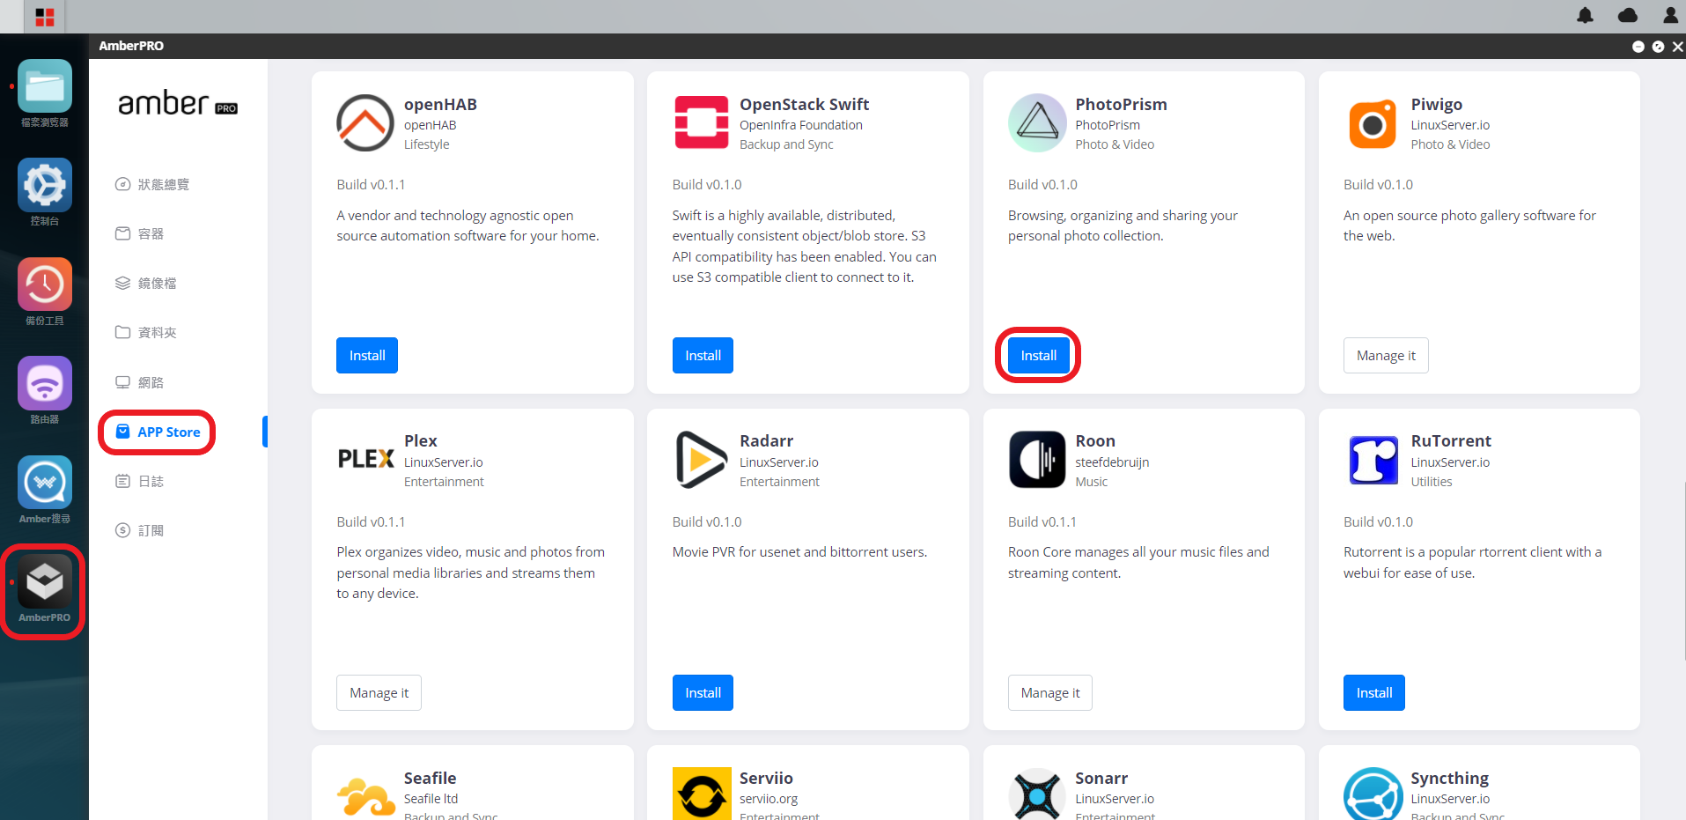Install the PhotoPrism app

1038,356
